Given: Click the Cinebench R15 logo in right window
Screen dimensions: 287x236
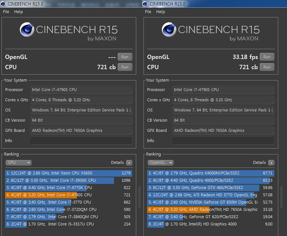Looking at the screenshot, I should click(x=211, y=32).
